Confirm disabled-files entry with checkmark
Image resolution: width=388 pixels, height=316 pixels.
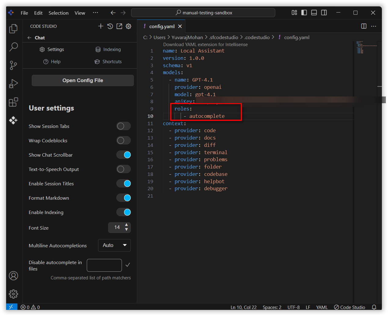[x=128, y=265]
